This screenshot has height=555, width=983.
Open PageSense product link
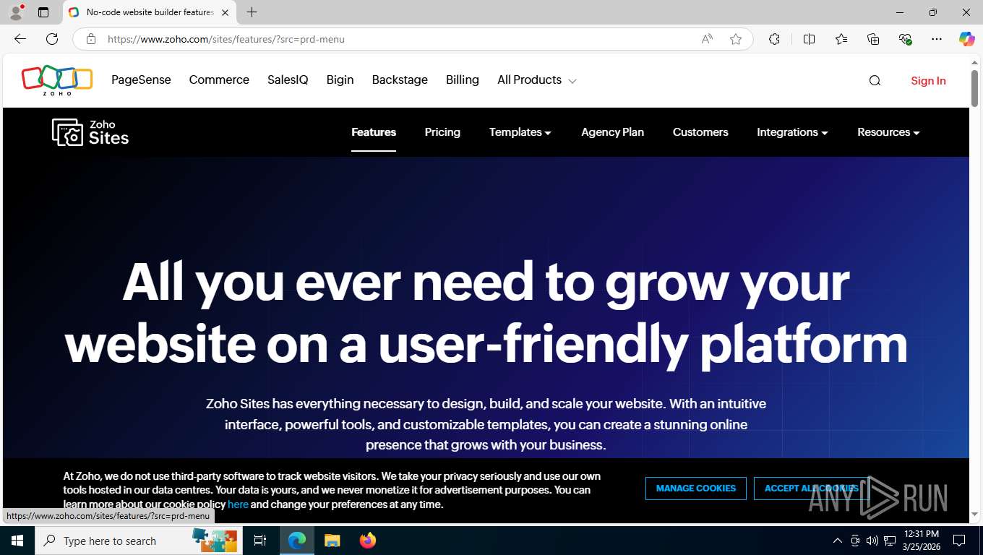[141, 79]
